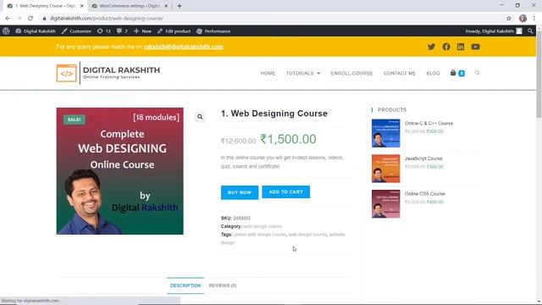Screen dimensions: 542x305
Task: Switch to the DESCRIPTION tab
Action: [x=185, y=286]
